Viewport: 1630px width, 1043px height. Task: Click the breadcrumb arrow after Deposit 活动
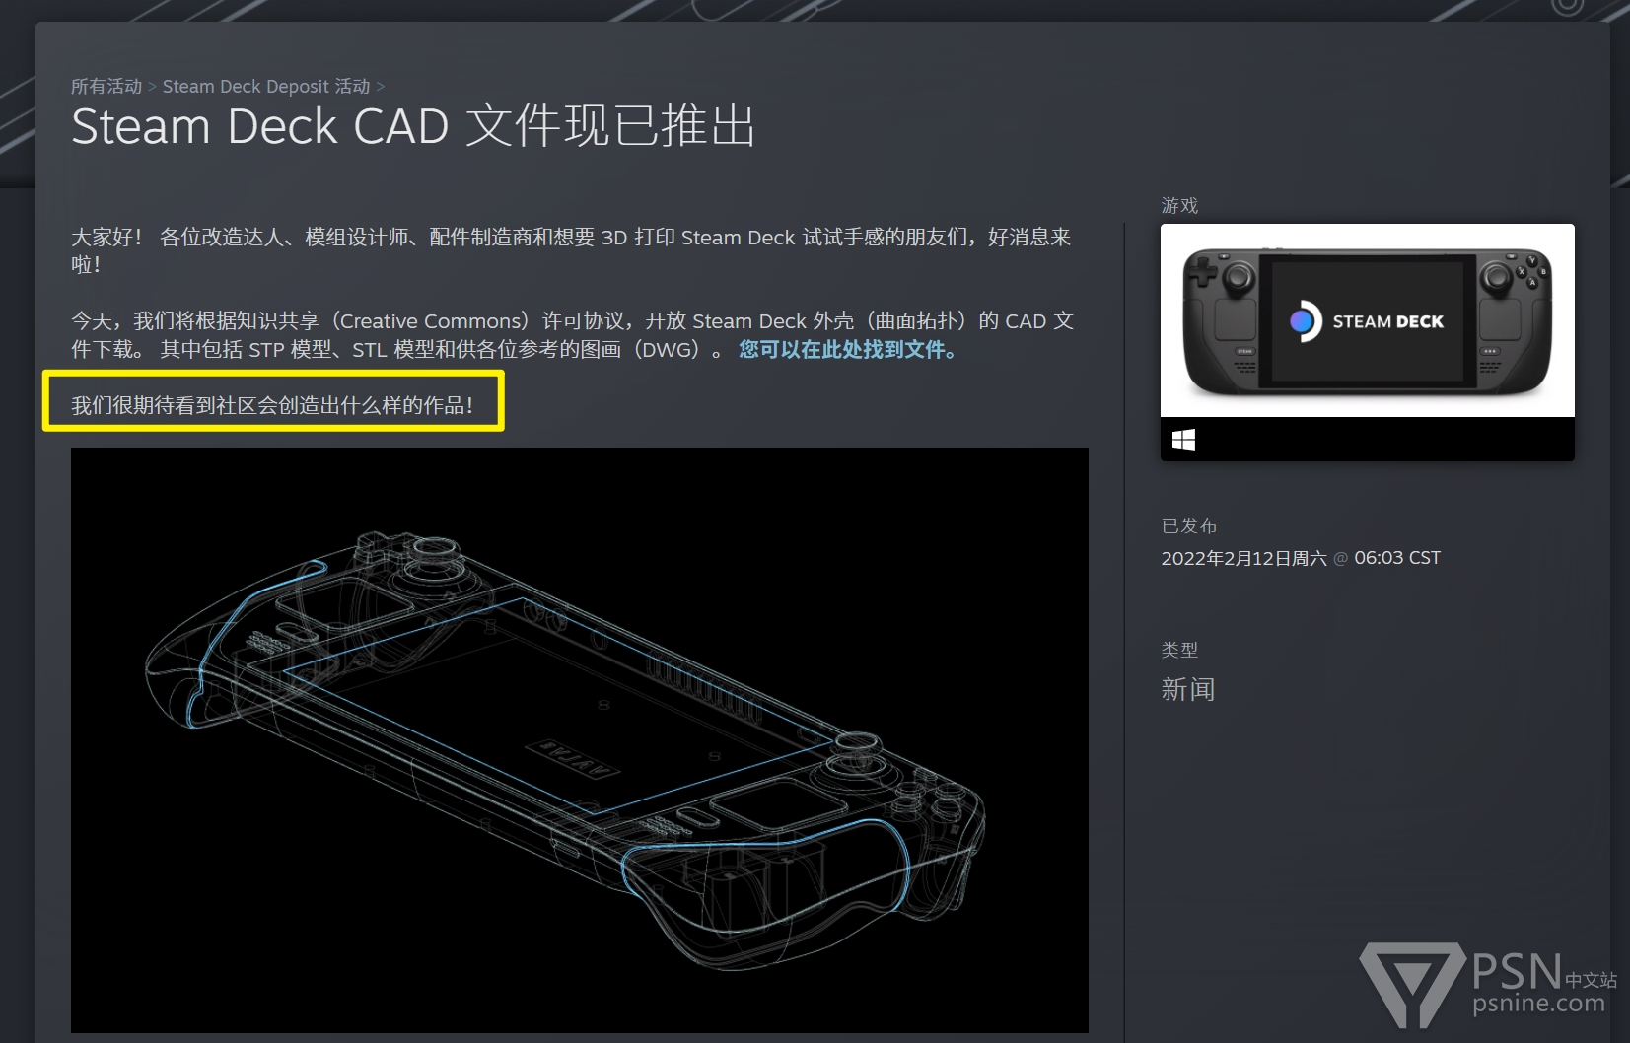381,87
